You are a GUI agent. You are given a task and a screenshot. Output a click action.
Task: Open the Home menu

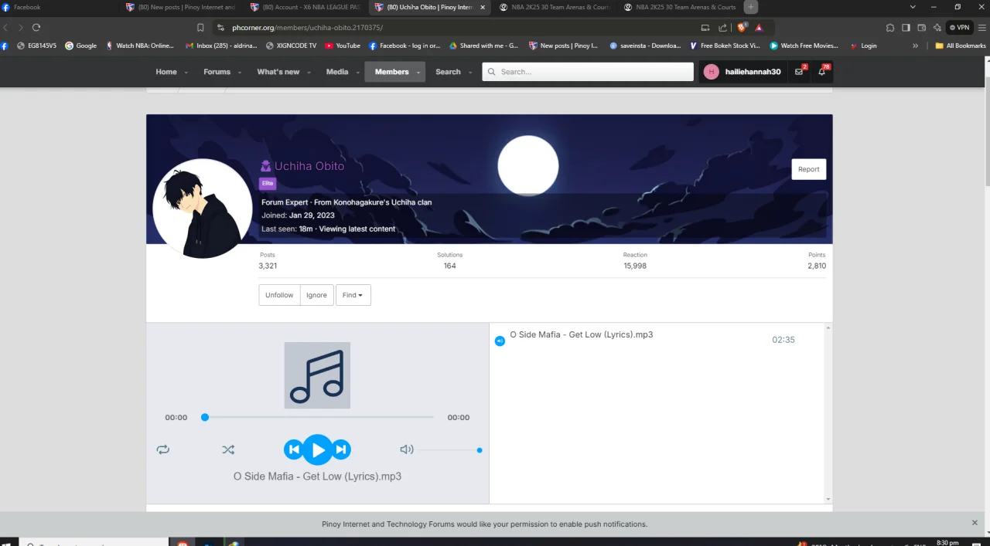pos(166,72)
